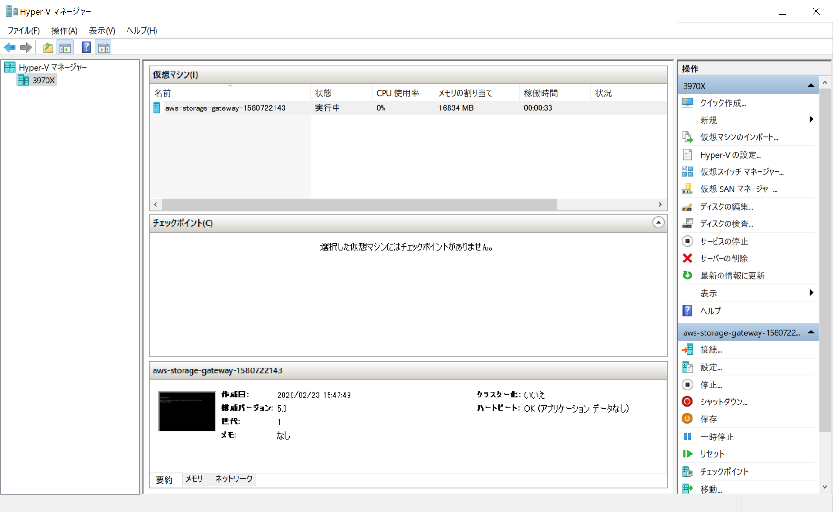Click the 仮想スイッチ マネージャー icon
This screenshot has width=833, height=512.
[x=687, y=171]
